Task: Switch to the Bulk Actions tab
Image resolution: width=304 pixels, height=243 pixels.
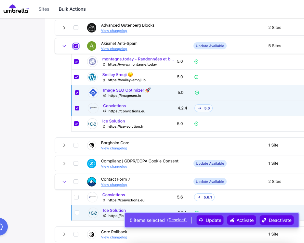Action: (72, 9)
